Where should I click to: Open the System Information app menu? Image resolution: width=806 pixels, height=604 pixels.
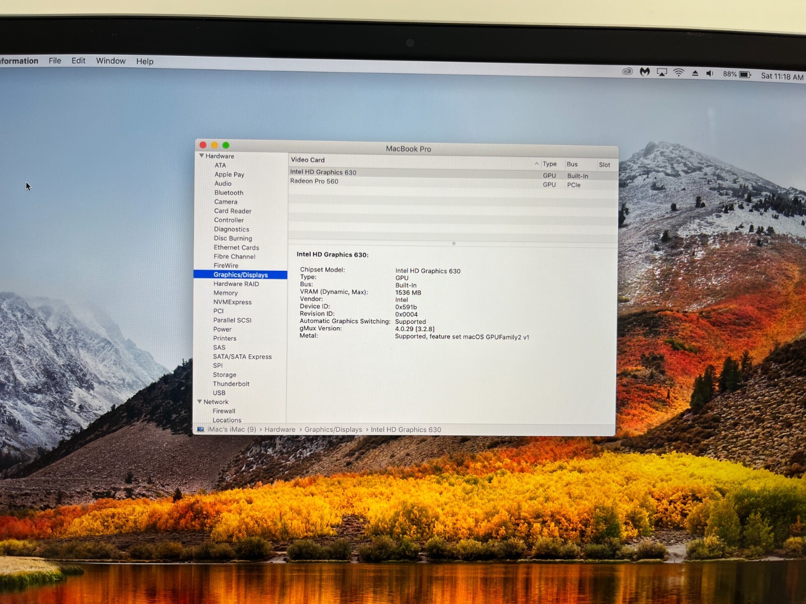point(19,61)
